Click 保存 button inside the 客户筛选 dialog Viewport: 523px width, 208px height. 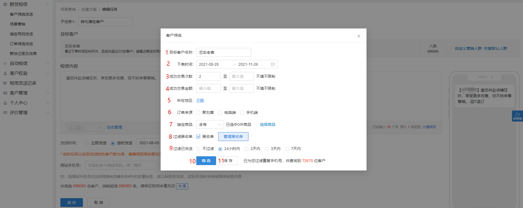coord(228,161)
